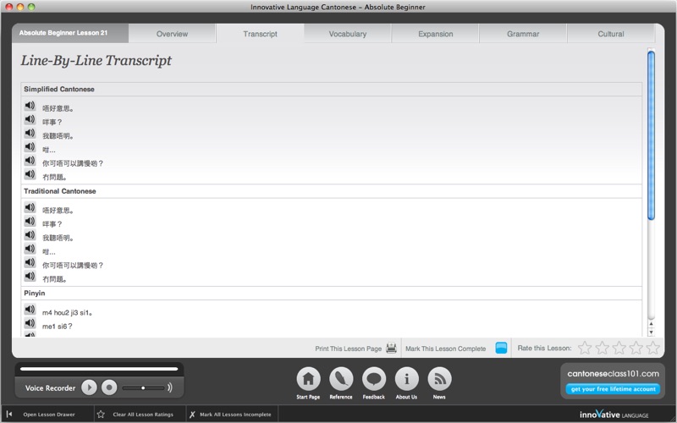Click the Voice Recorder playback progress bar

(99, 369)
